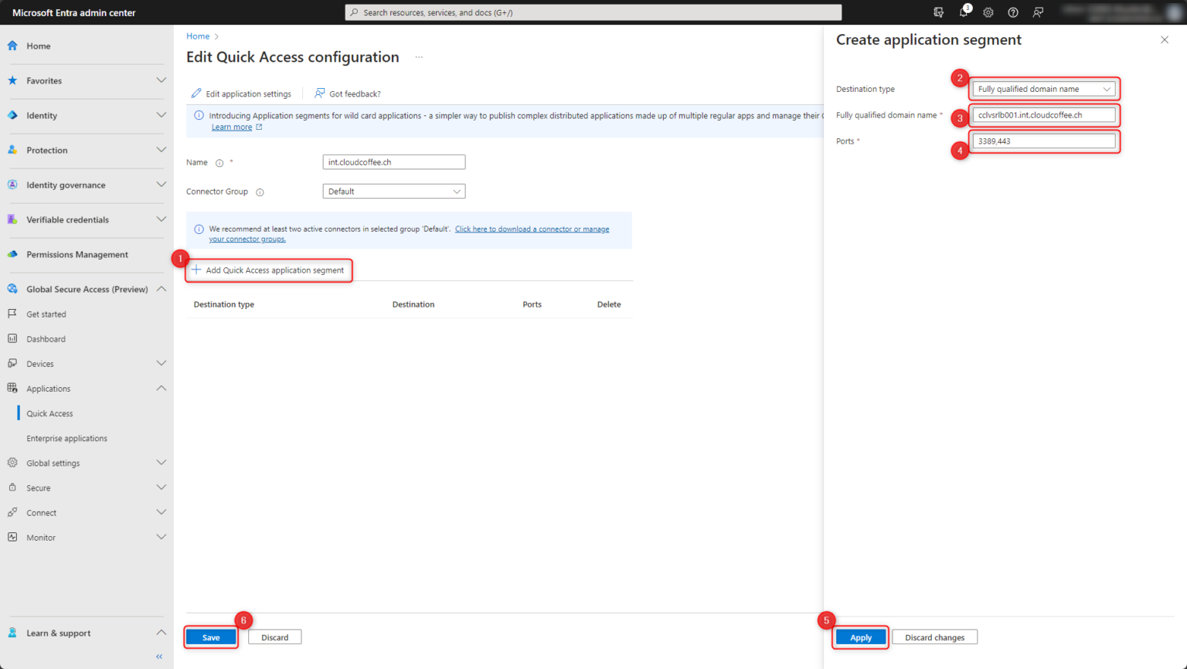Select the Dashboard icon in the sidebar

tap(12, 338)
